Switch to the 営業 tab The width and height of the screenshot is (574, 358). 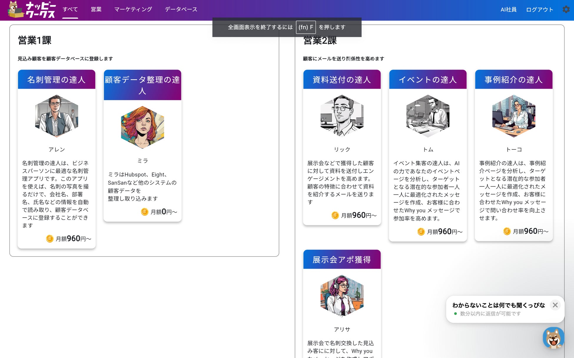coord(96,9)
